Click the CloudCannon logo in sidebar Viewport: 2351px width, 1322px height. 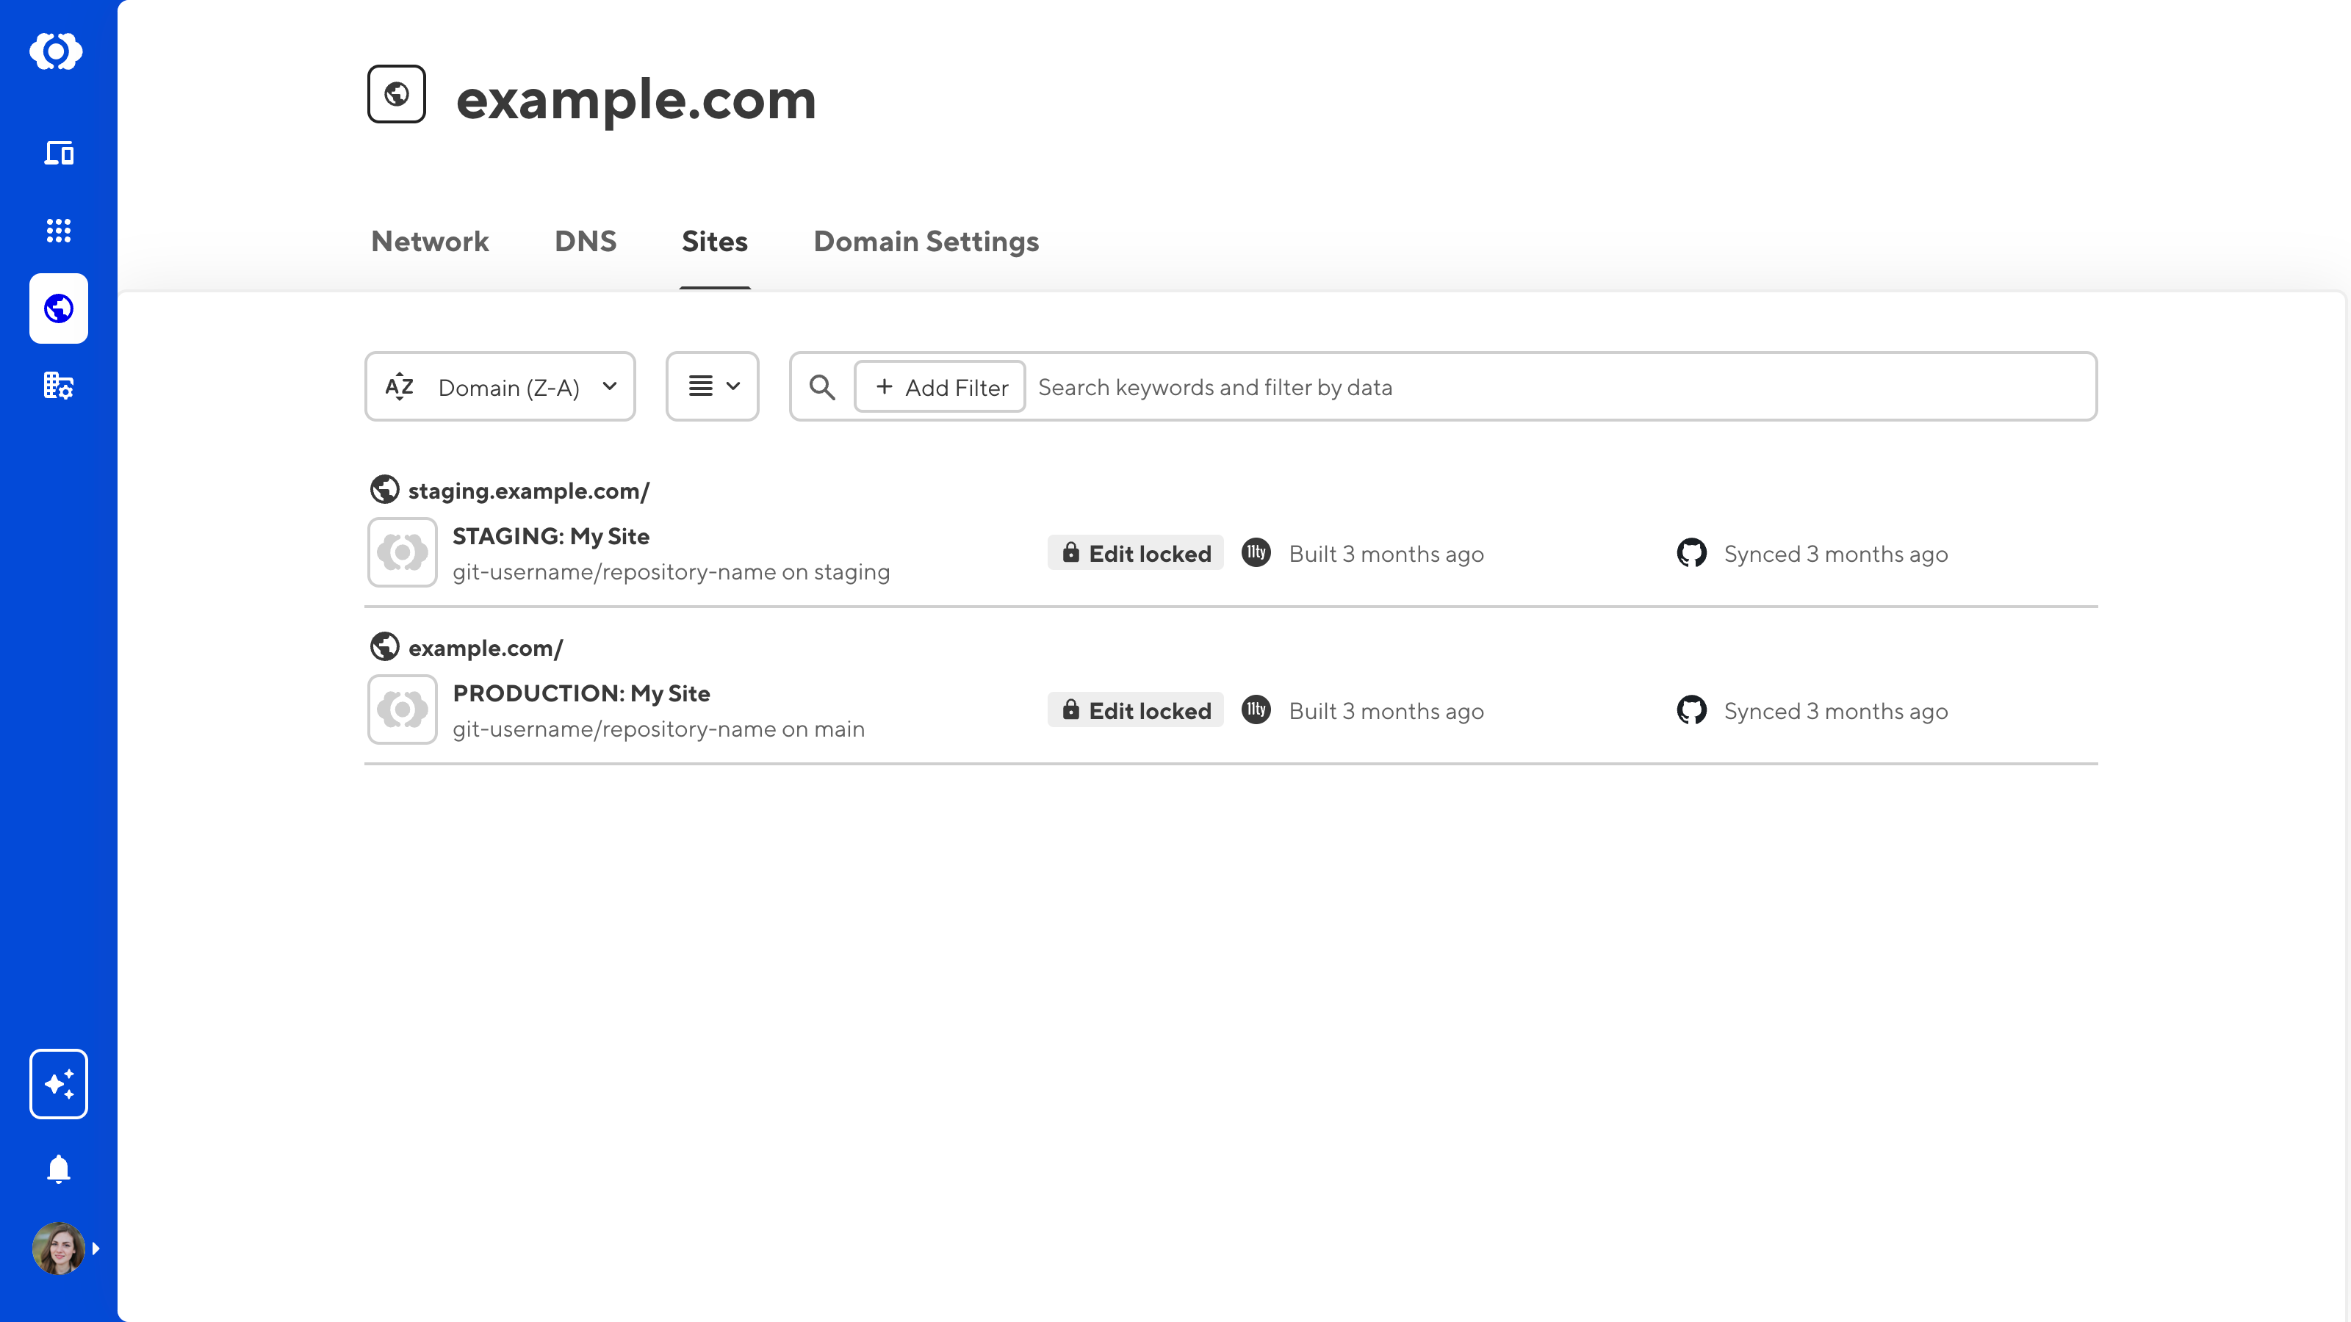(x=57, y=51)
